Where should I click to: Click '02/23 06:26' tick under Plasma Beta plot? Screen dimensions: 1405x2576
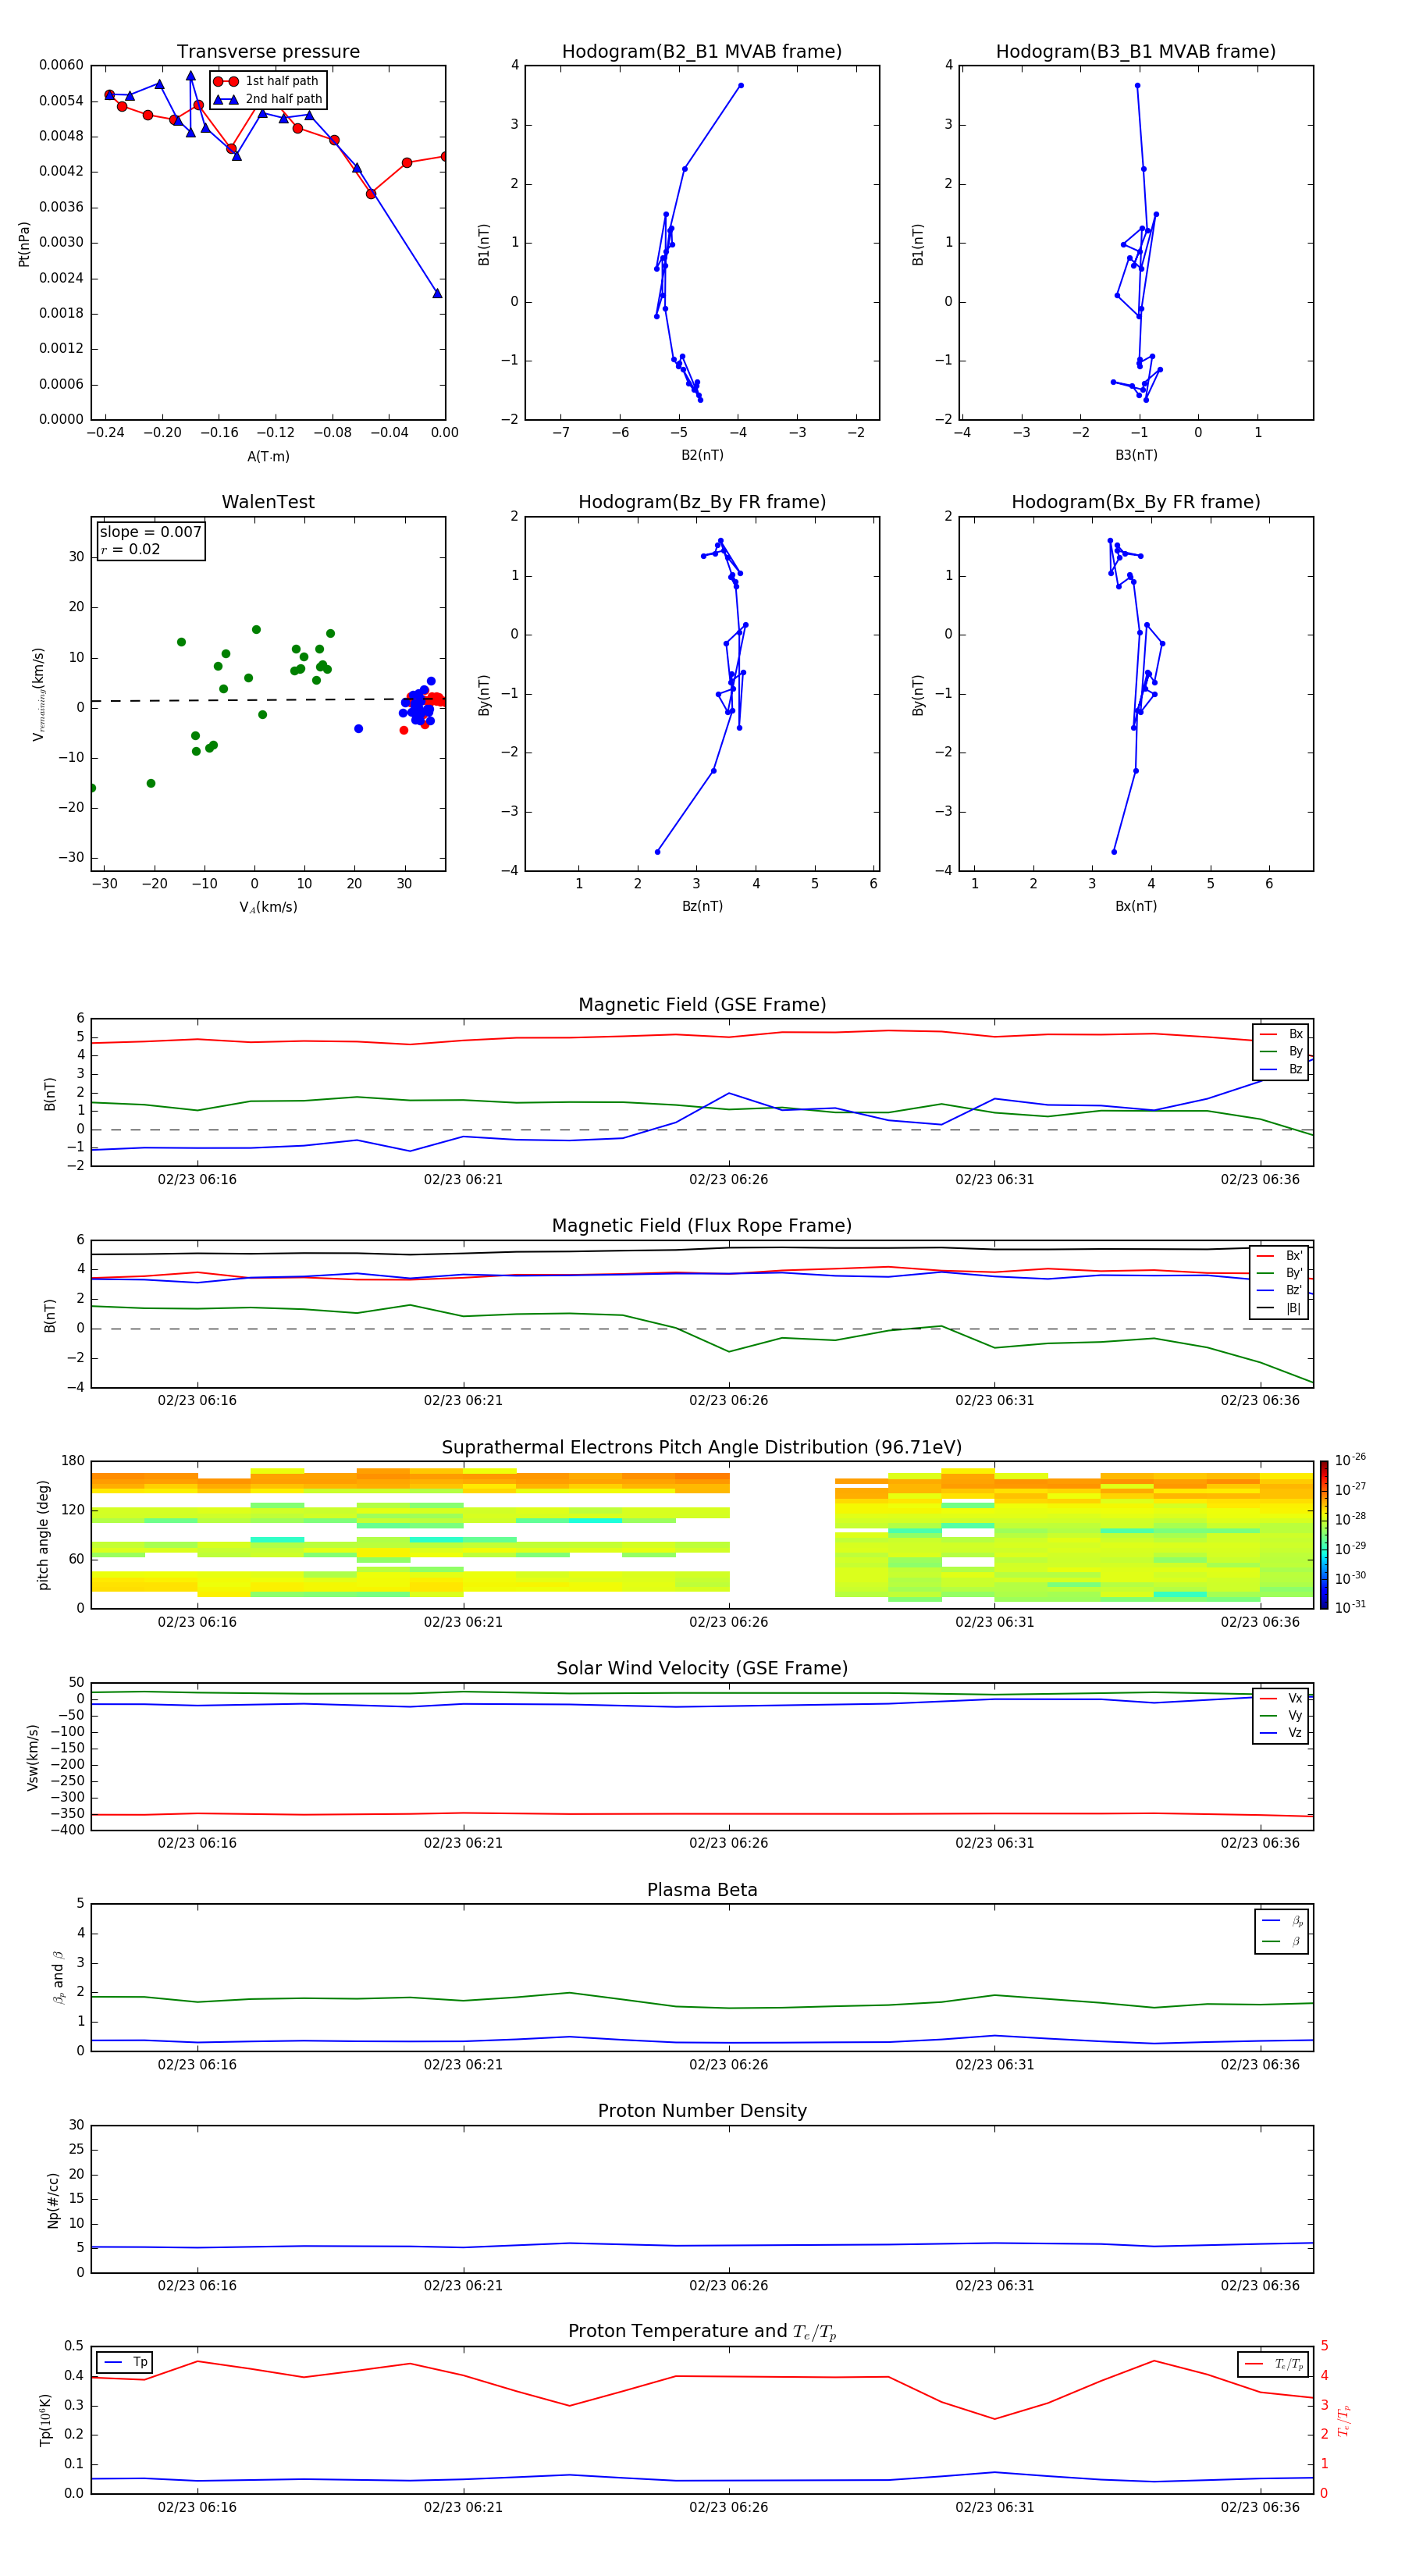[729, 2065]
